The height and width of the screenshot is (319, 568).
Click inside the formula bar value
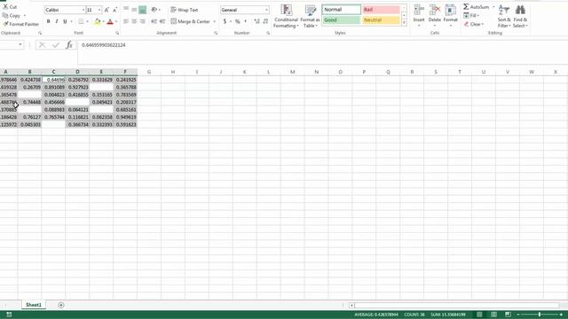point(104,45)
